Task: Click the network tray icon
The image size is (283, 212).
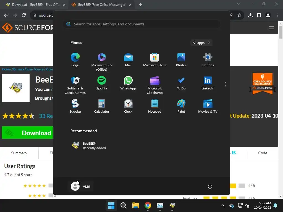Action: tap(240, 205)
